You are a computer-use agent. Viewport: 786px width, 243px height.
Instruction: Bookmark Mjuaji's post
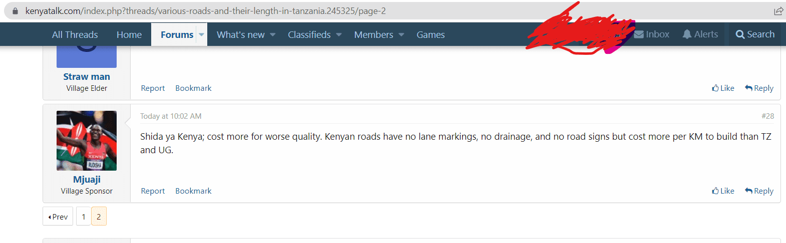[x=193, y=191]
